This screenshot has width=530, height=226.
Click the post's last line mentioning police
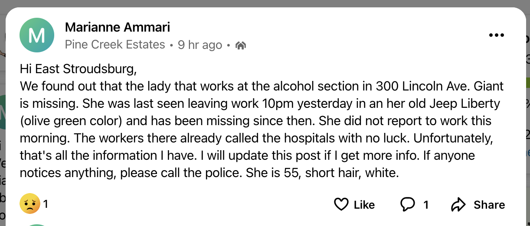point(209,173)
